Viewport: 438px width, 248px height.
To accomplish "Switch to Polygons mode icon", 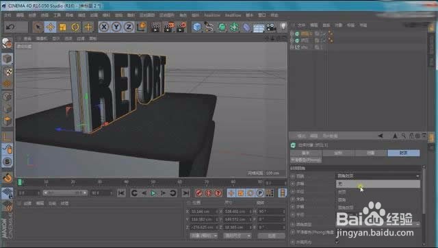I will pyautogui.click(x=8, y=121).
